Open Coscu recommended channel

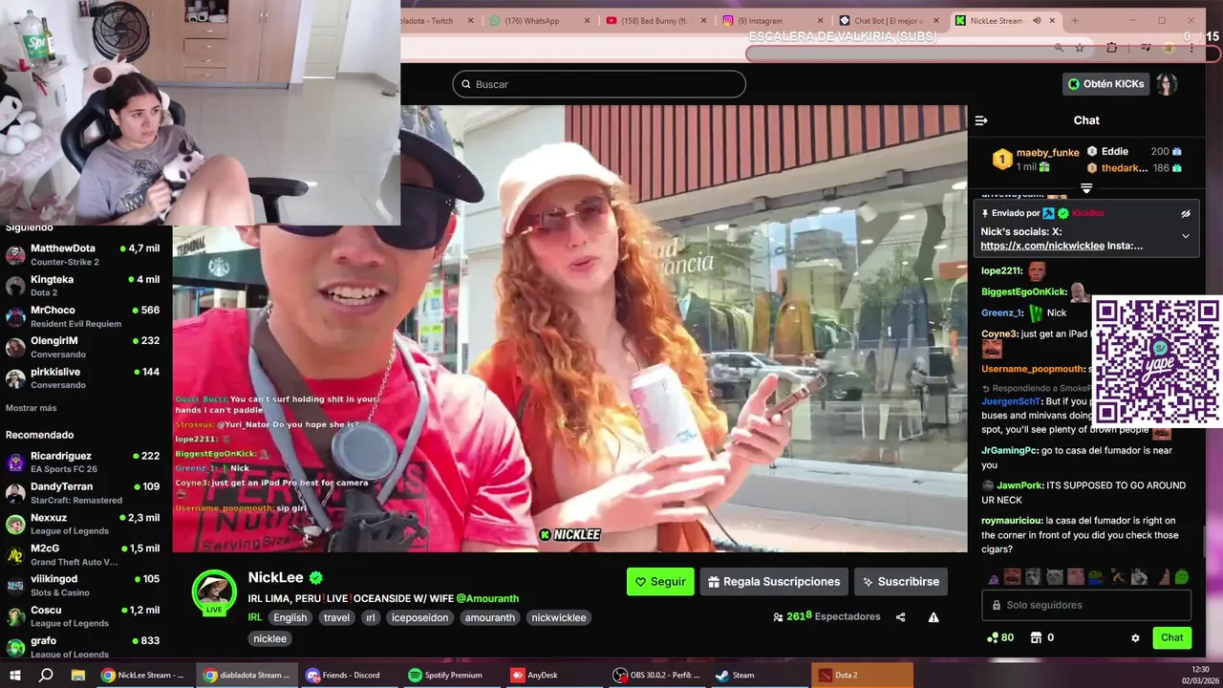[x=84, y=616]
